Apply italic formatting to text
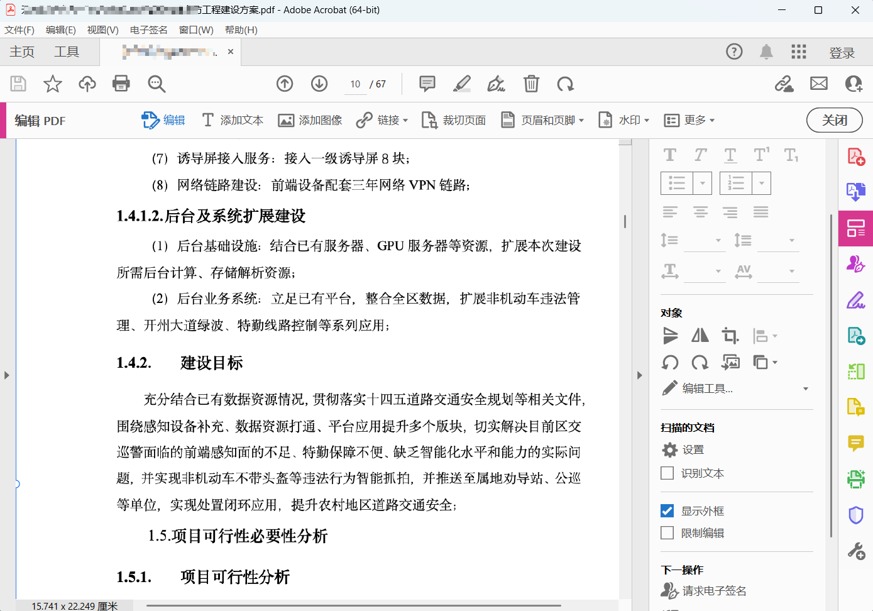 [x=700, y=154]
